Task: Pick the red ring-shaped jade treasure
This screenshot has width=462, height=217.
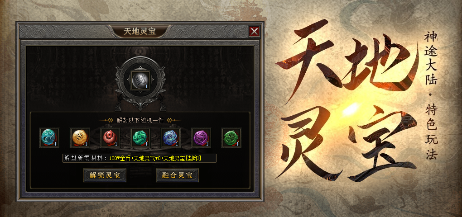Action: pos(110,137)
